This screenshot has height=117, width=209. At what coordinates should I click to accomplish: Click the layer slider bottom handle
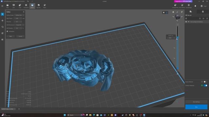click(178, 68)
